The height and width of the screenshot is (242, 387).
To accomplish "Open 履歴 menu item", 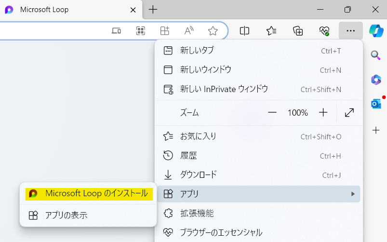I will coord(259,156).
